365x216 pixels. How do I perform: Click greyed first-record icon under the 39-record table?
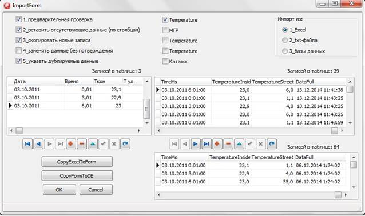point(174,144)
